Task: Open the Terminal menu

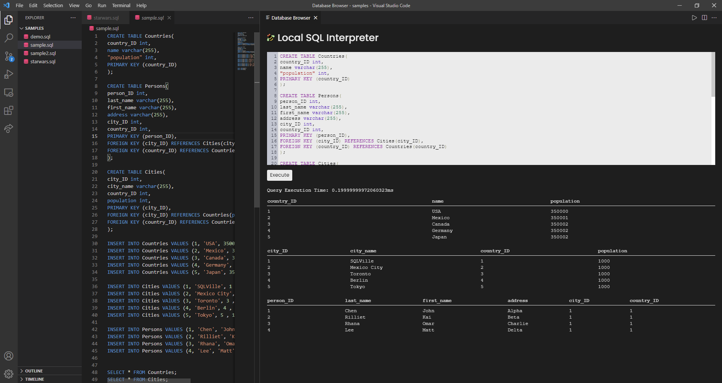Action: (121, 5)
